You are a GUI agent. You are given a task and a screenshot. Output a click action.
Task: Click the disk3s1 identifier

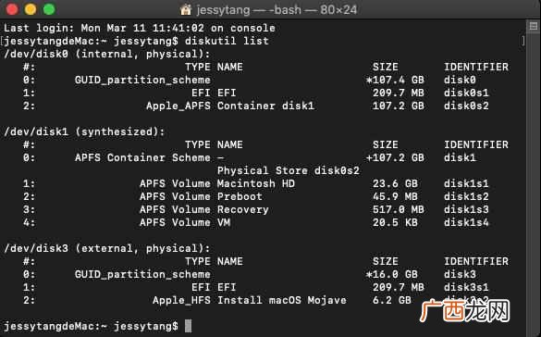[466, 287]
